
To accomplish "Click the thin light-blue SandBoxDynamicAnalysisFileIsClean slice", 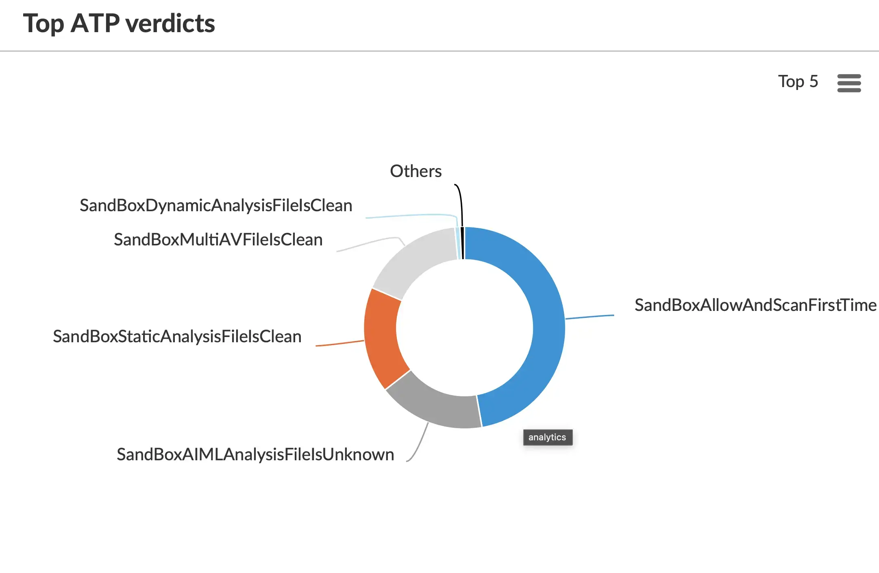I will point(458,243).
